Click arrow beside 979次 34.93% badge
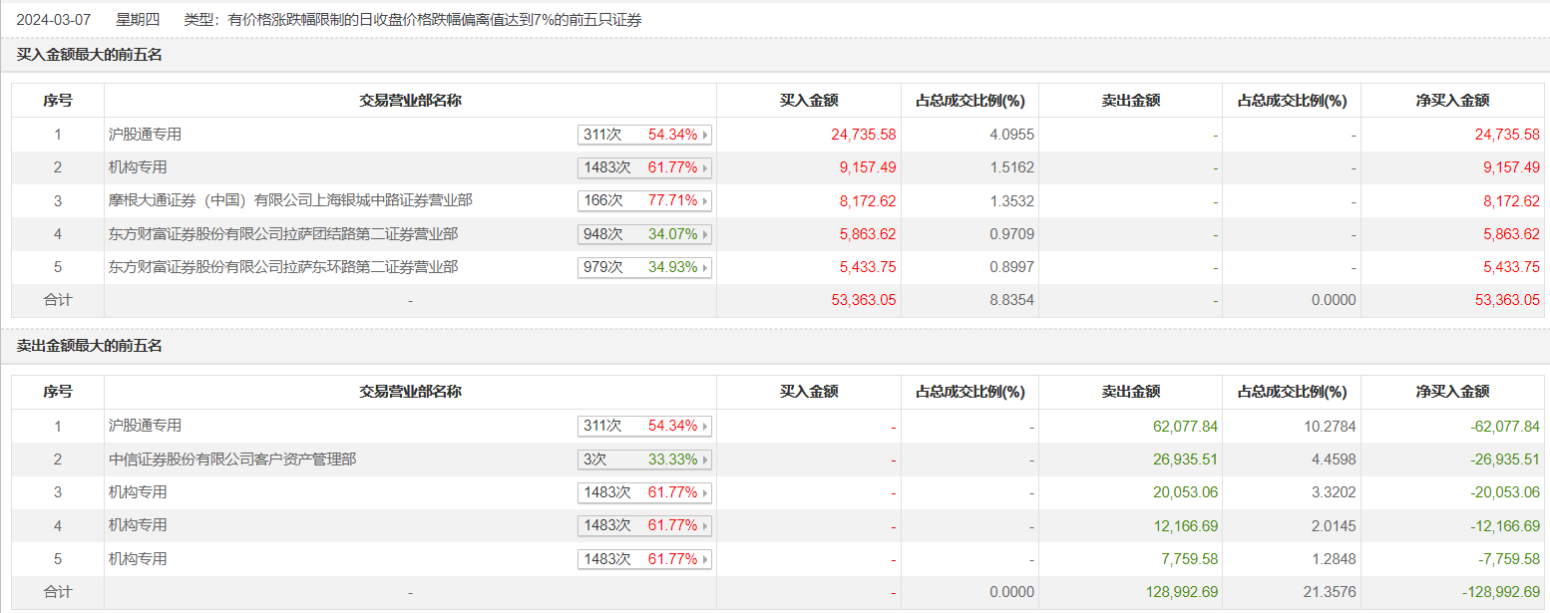This screenshot has height=613, width=1550. (705, 267)
